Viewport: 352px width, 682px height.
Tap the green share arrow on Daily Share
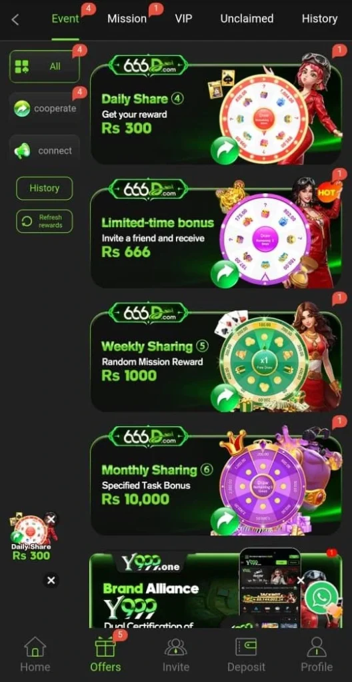coord(225,150)
